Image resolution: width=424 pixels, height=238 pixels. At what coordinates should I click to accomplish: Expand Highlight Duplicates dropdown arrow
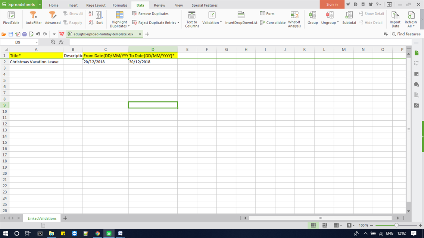(x=128, y=26)
